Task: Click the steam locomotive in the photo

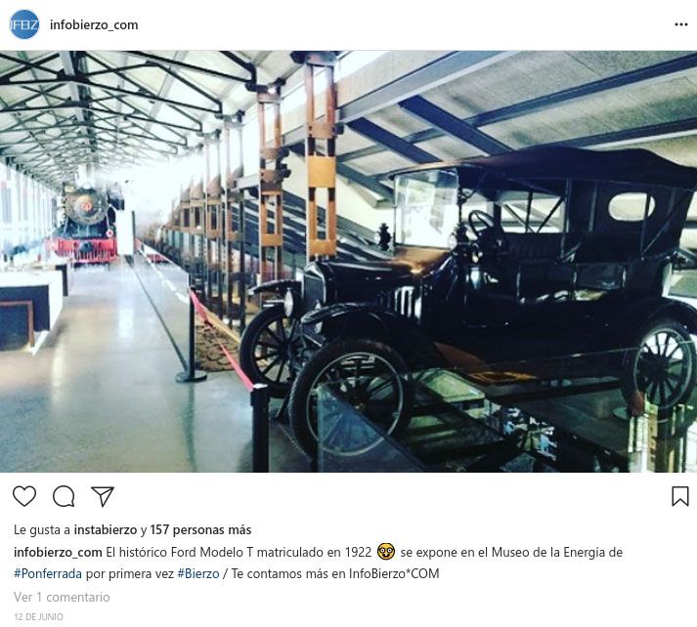Action: pos(85,225)
